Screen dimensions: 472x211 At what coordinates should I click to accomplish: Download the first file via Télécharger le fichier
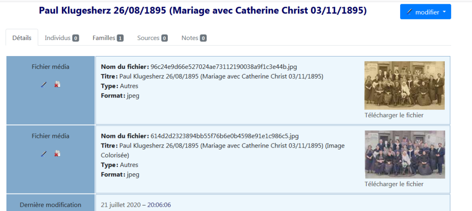click(x=394, y=115)
